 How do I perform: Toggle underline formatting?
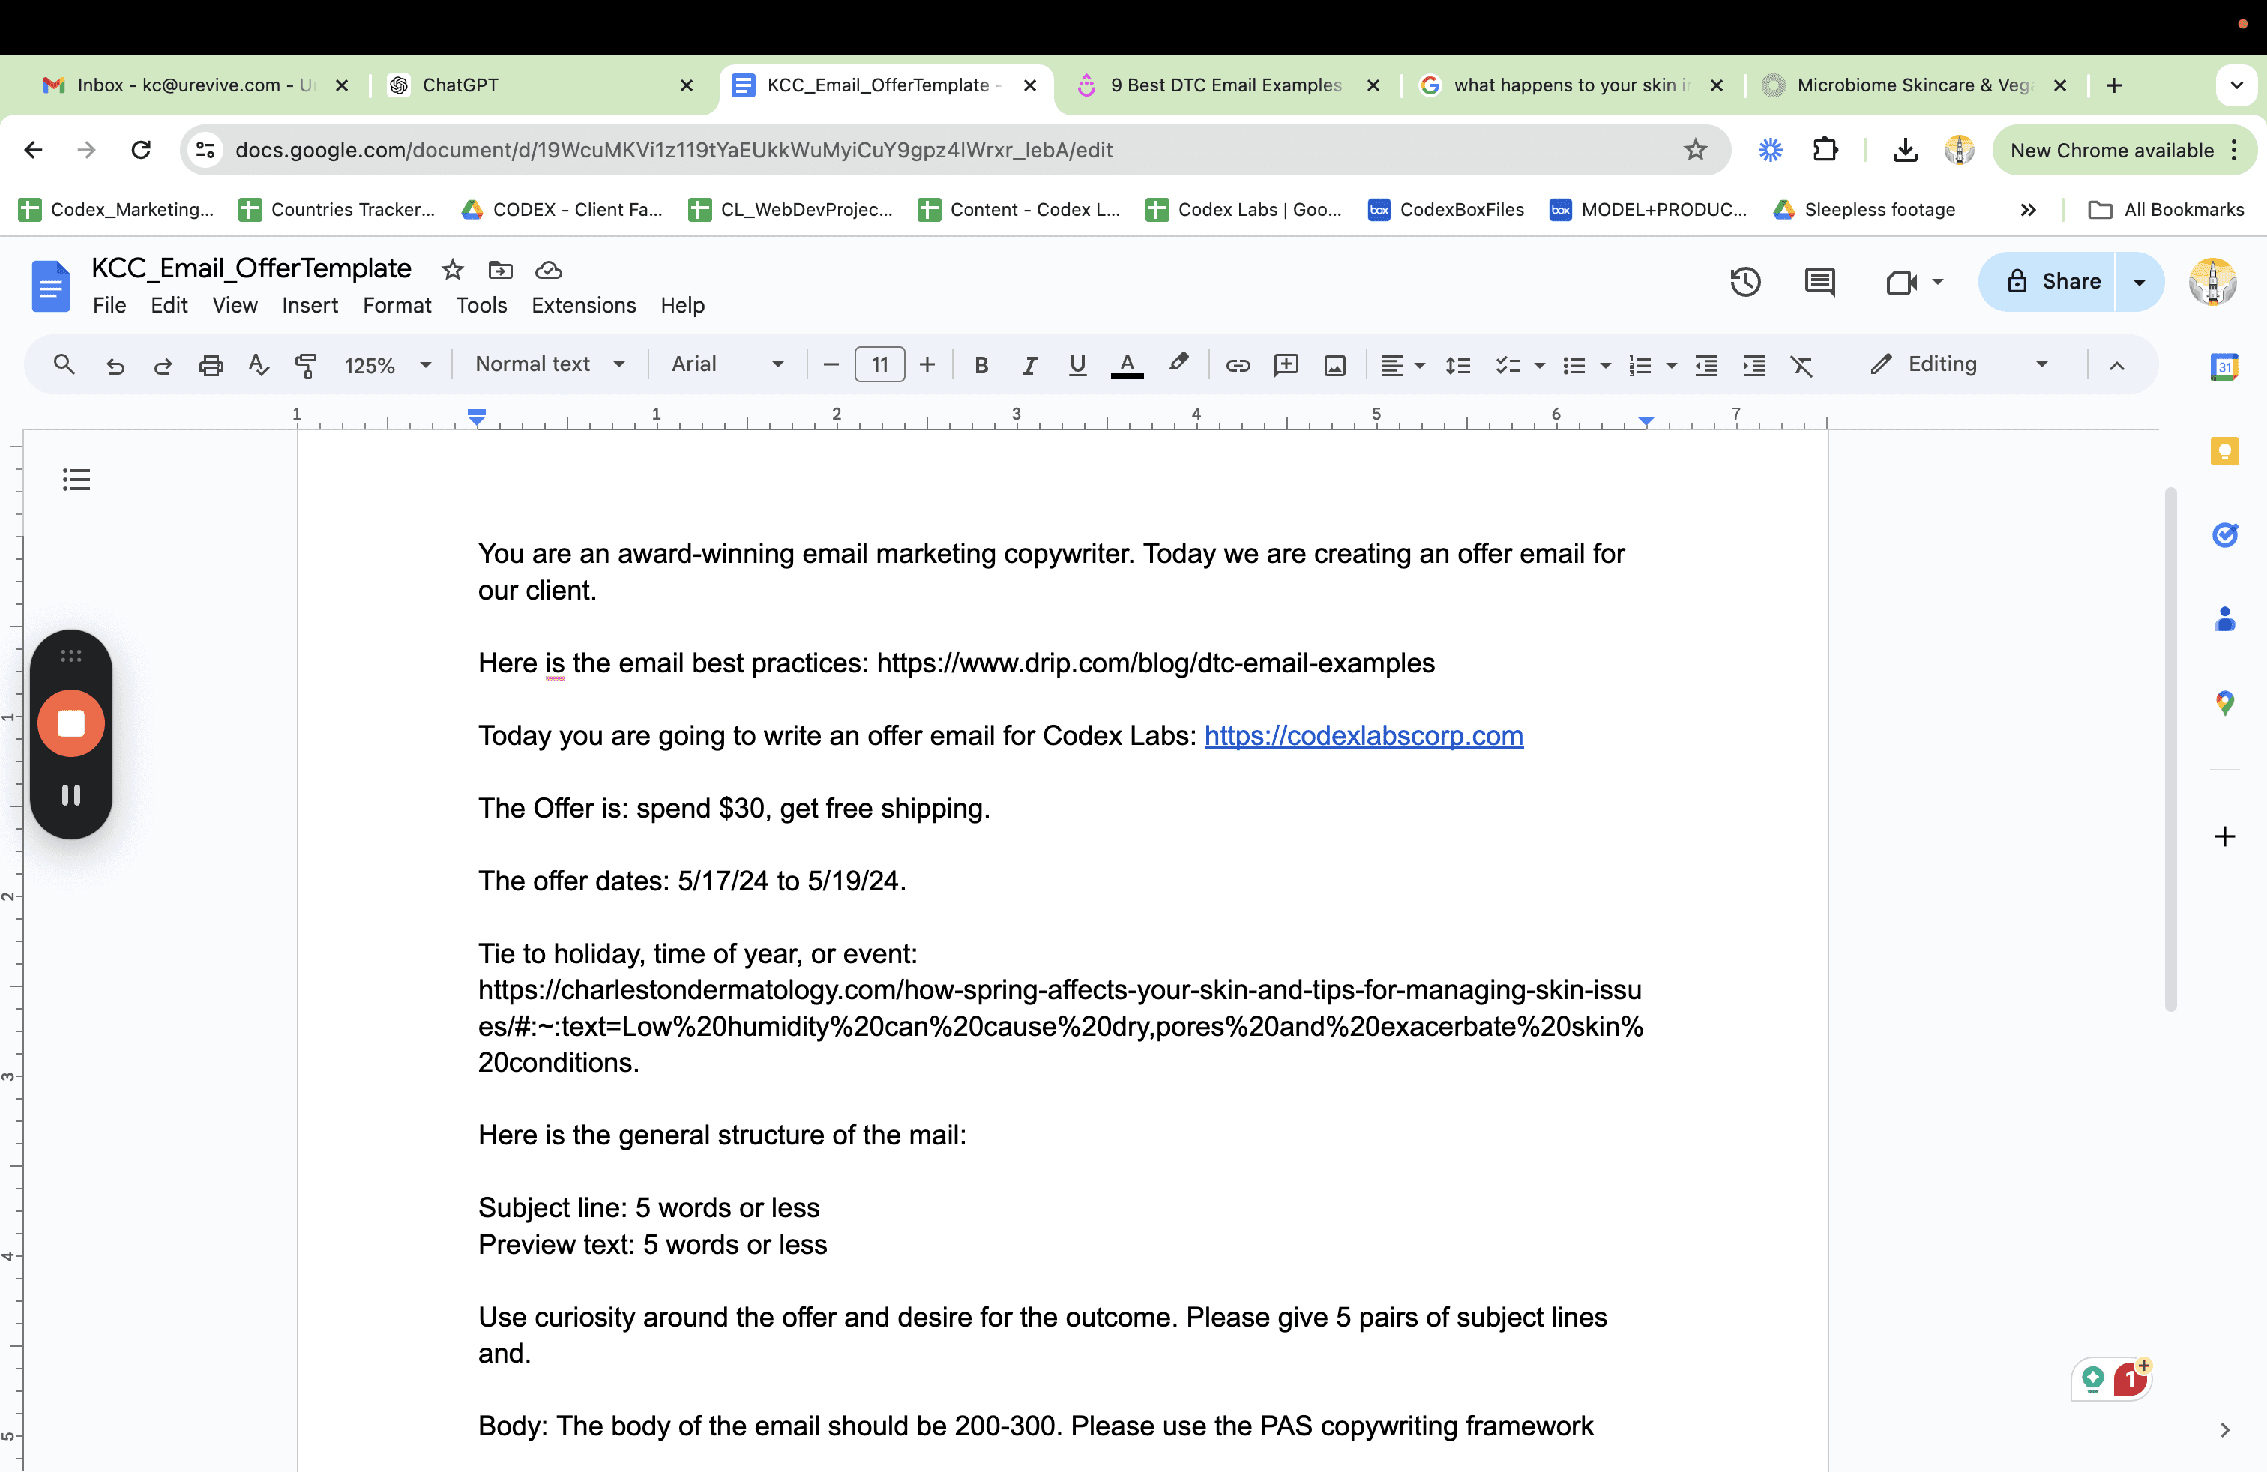tap(1077, 365)
